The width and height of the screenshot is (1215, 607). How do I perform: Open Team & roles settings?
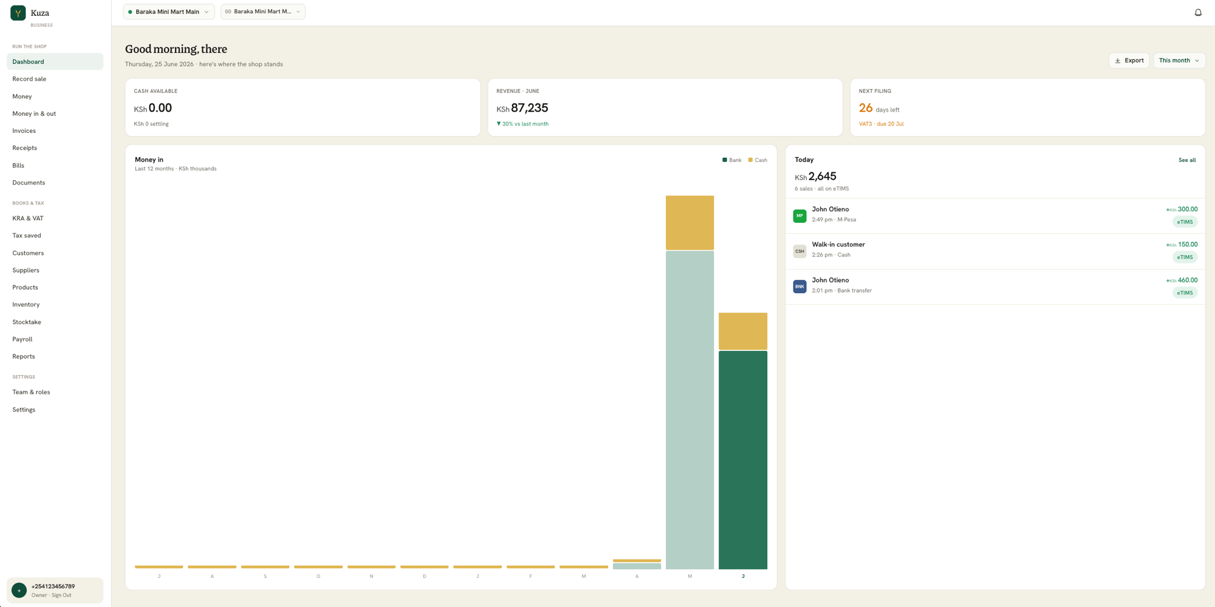tap(55, 392)
